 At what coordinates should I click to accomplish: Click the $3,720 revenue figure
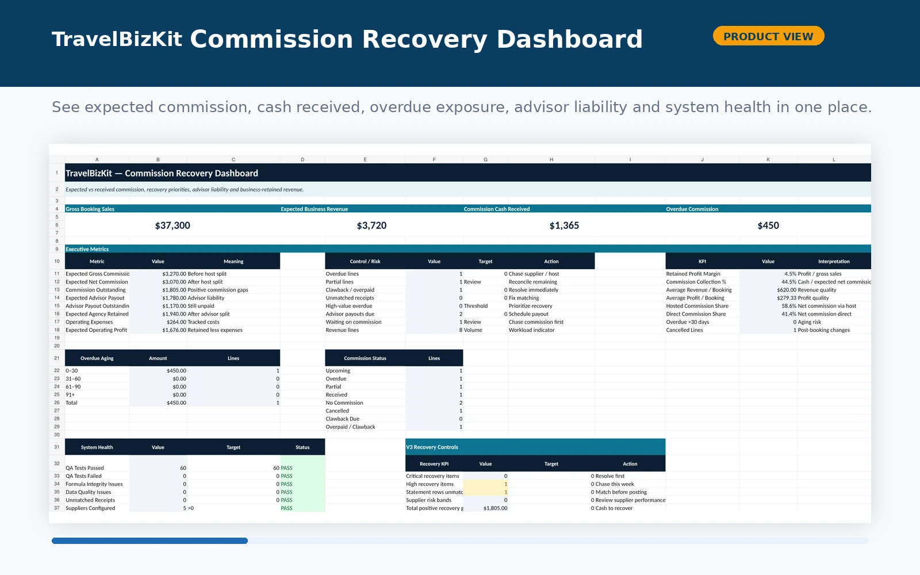tap(371, 225)
